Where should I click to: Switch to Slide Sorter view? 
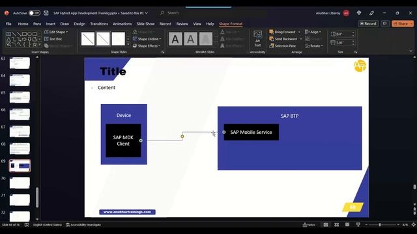[336, 225]
